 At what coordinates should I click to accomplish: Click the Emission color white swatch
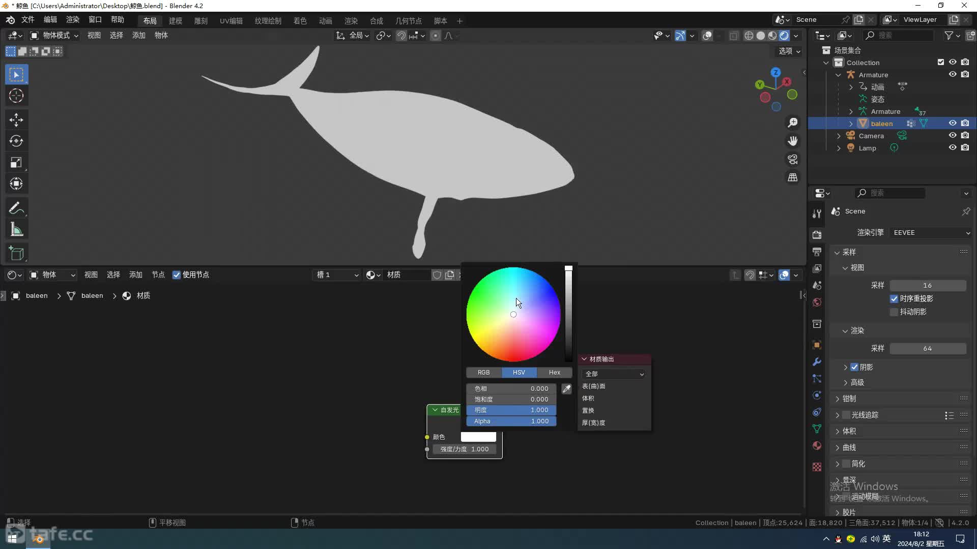478,437
